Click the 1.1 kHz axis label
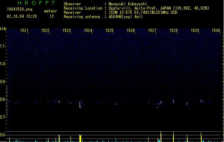This screenshot has height=142, width=224. click(x=3, y=46)
